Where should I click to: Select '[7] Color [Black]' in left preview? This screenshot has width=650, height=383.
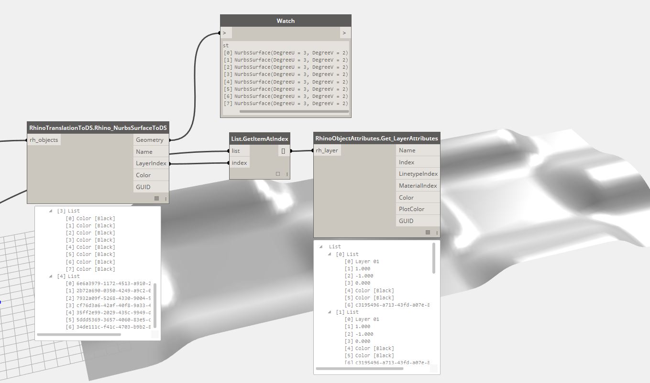(90, 269)
